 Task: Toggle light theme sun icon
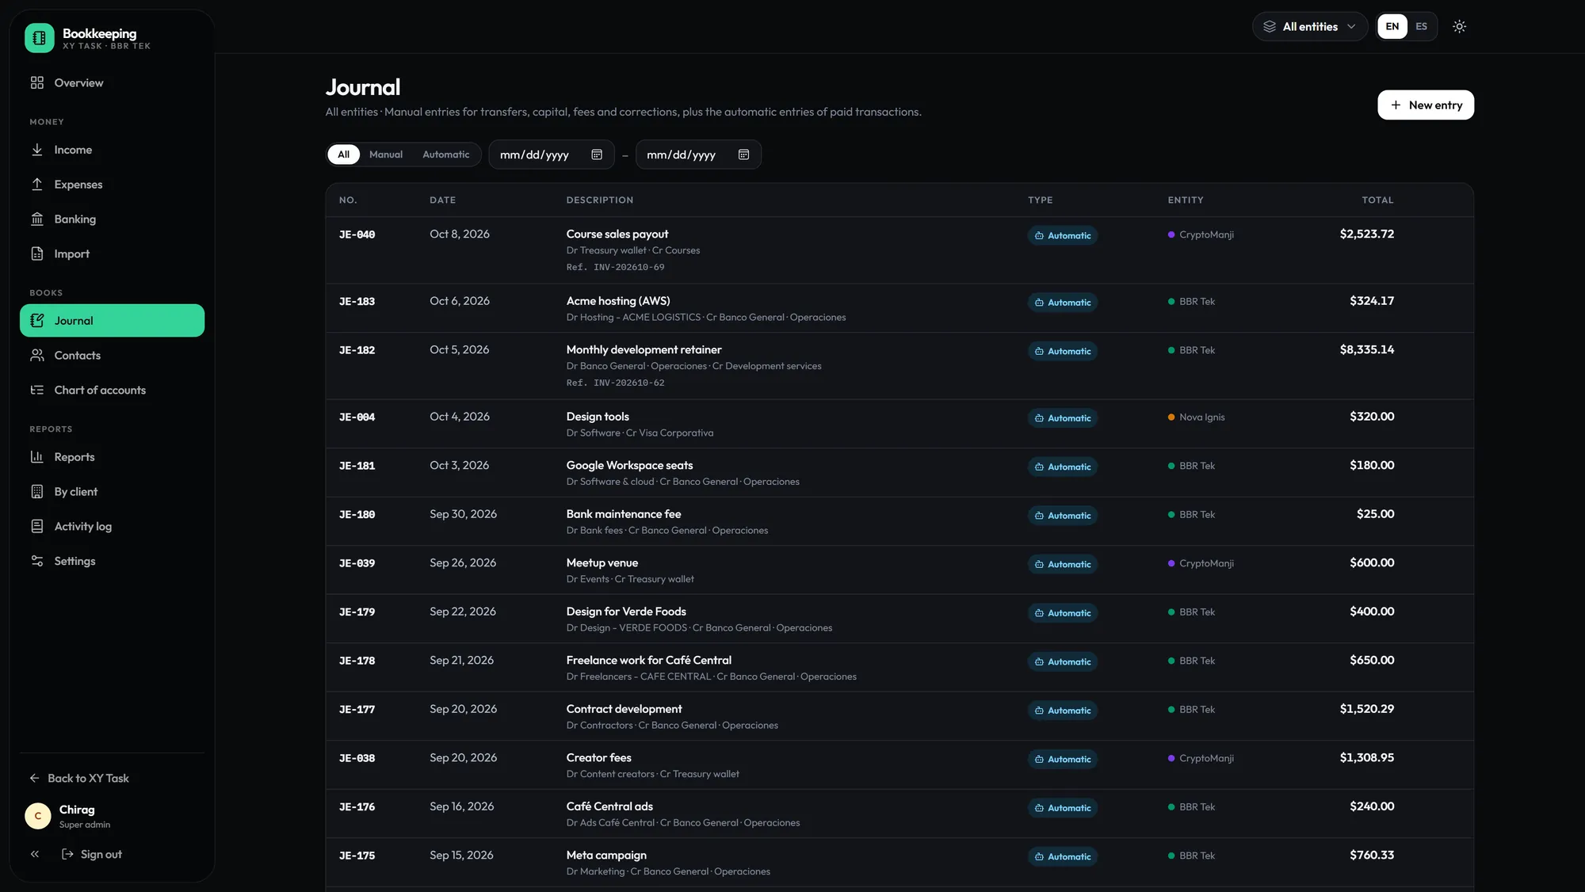(1459, 26)
